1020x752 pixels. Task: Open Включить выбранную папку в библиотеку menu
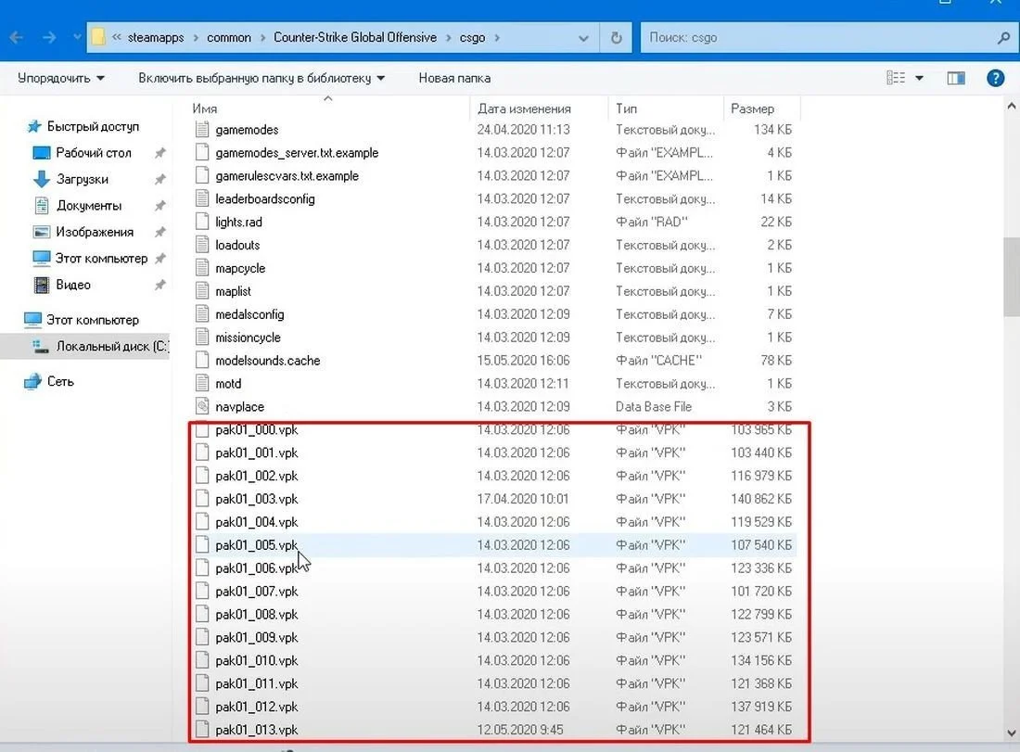pyautogui.click(x=261, y=78)
